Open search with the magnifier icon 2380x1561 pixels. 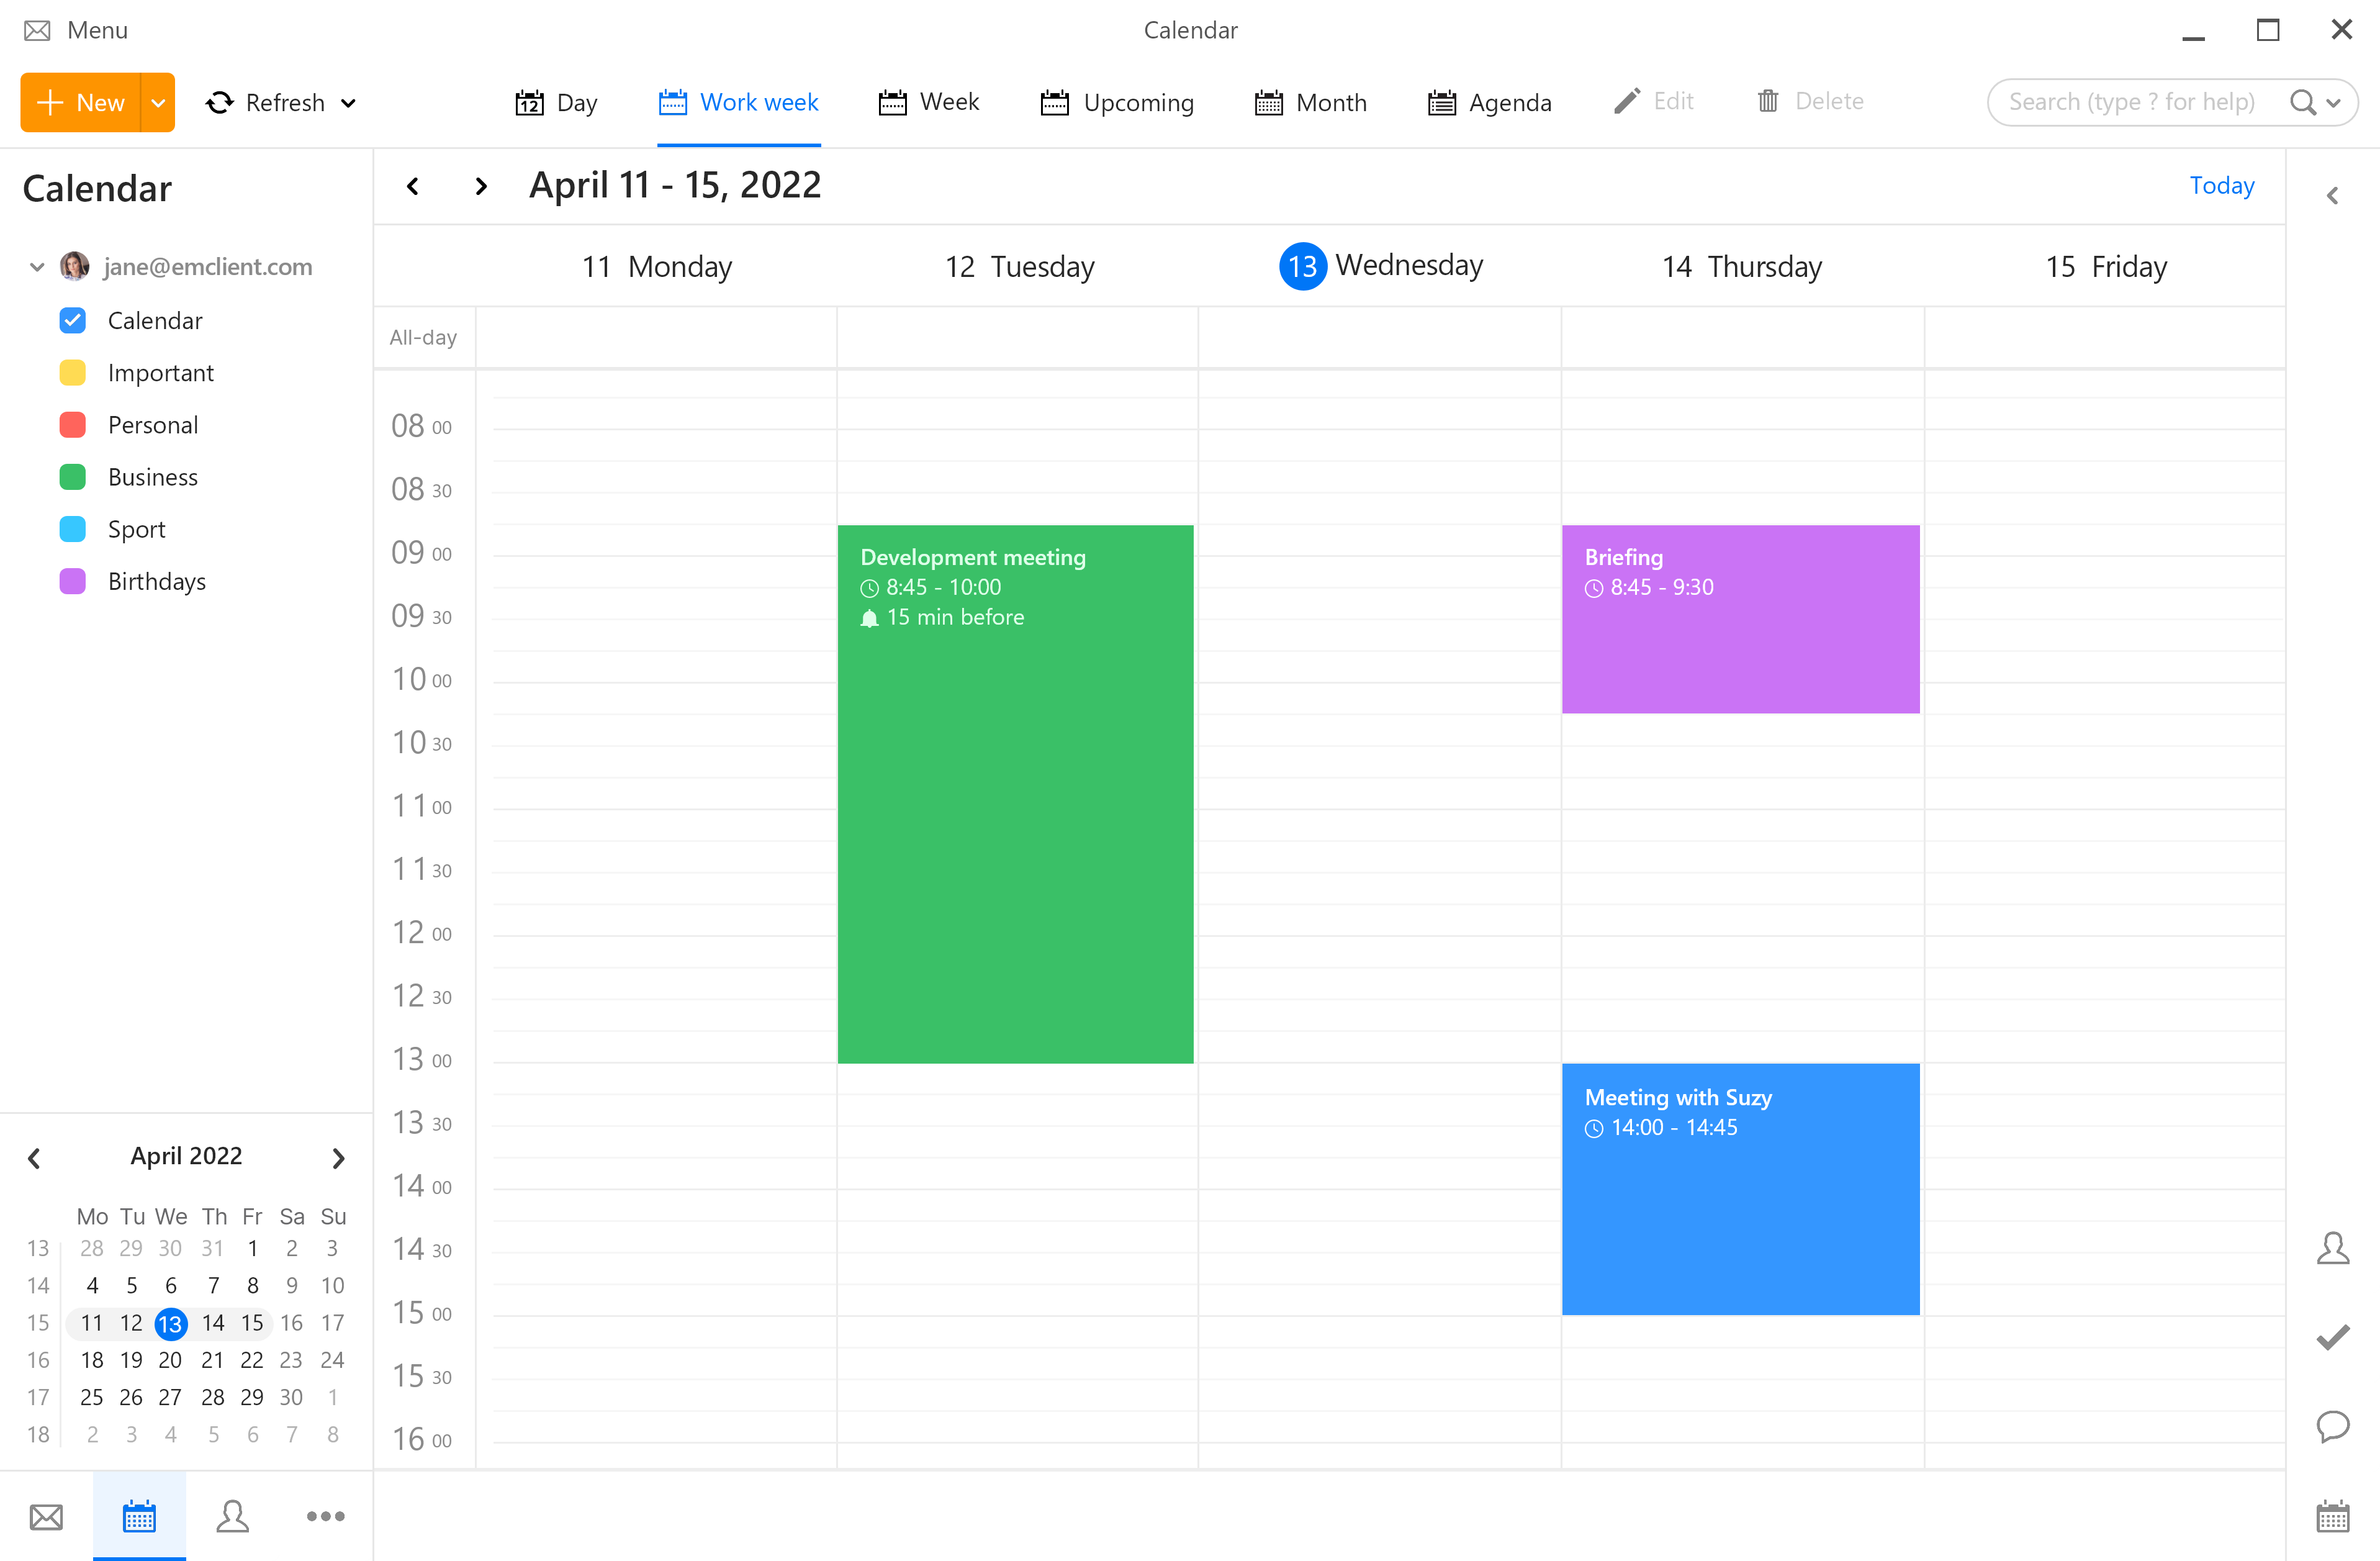tap(2303, 101)
